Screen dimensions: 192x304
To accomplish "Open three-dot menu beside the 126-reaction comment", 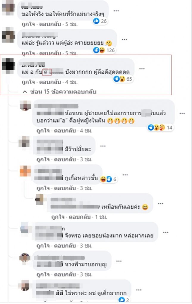I will 124,39.
